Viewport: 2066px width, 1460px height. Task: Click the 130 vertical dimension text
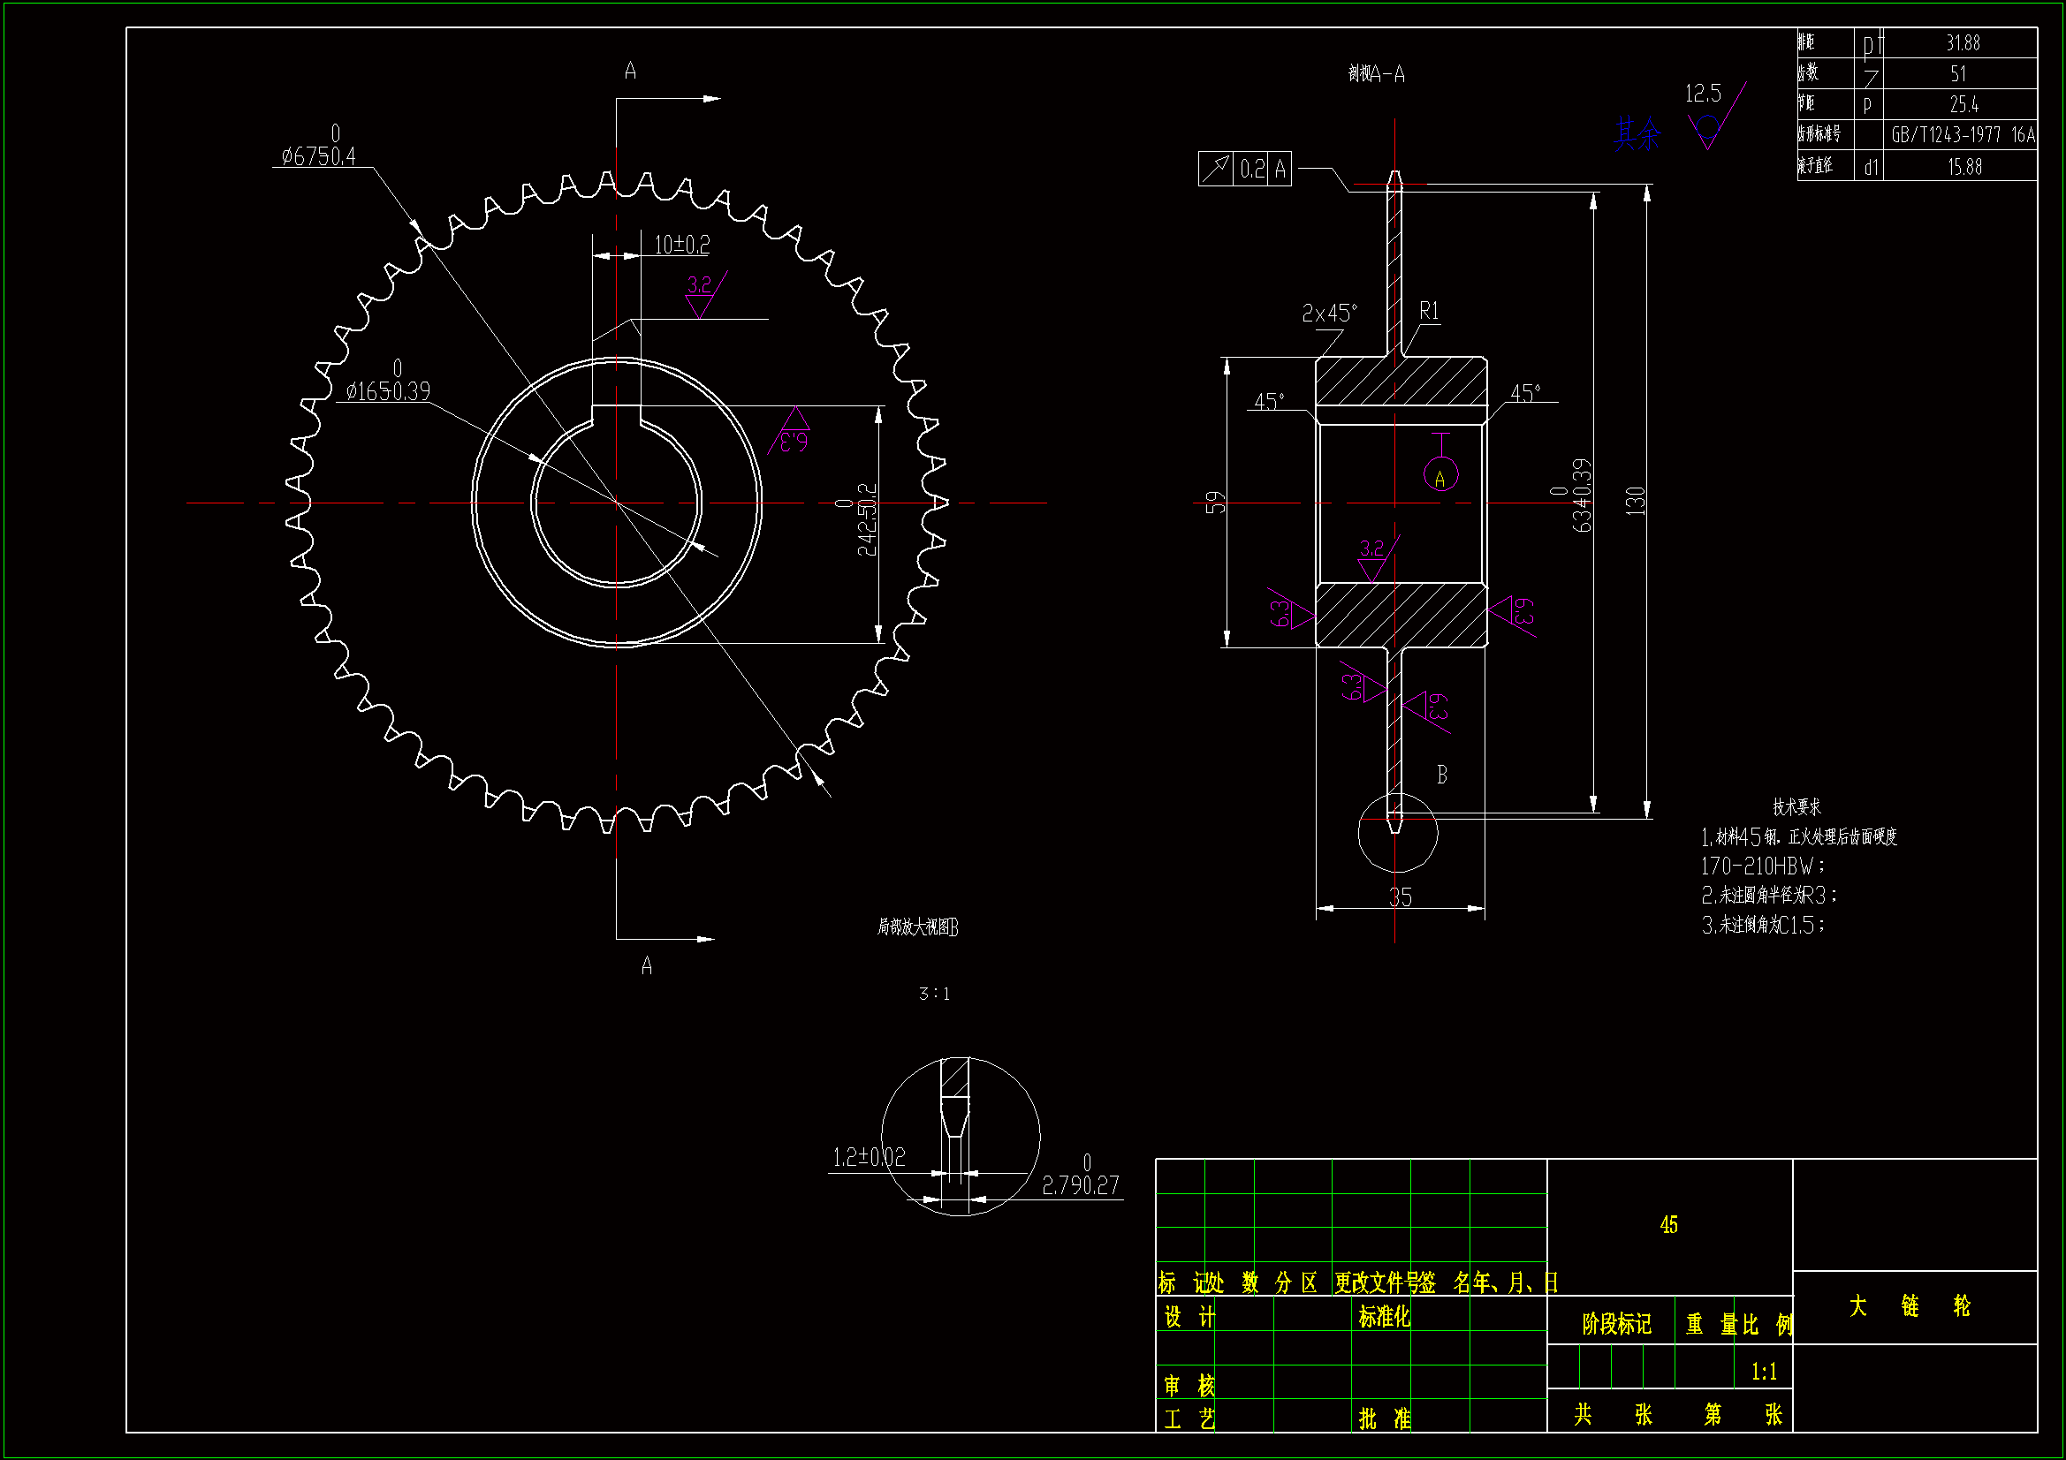1636,500
